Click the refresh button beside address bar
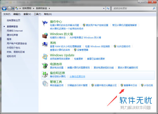Image resolution: width=158 pixels, height=114 pixels. point(108,9)
